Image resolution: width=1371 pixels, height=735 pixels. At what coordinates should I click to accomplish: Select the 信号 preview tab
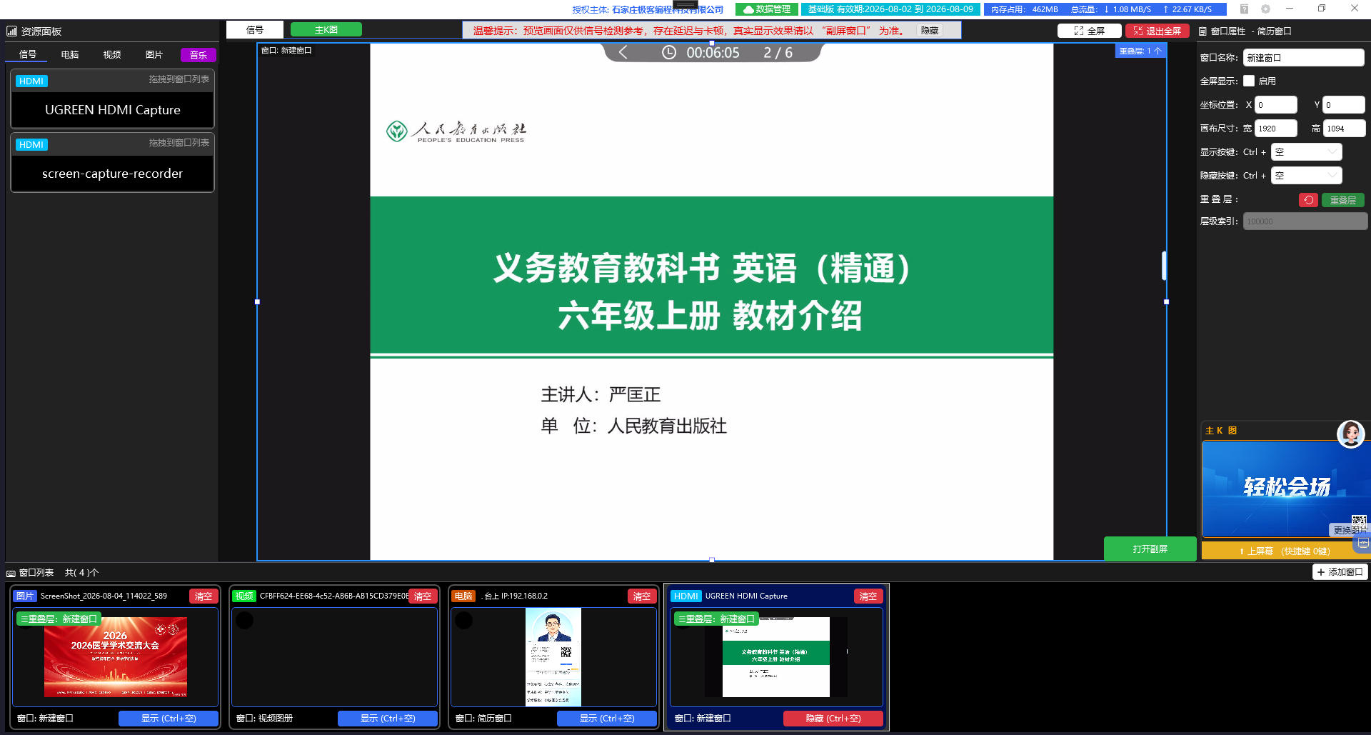pos(255,30)
